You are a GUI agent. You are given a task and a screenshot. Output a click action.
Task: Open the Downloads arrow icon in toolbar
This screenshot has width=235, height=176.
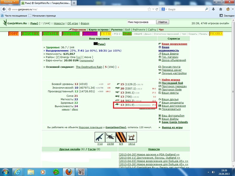point(214,9)
